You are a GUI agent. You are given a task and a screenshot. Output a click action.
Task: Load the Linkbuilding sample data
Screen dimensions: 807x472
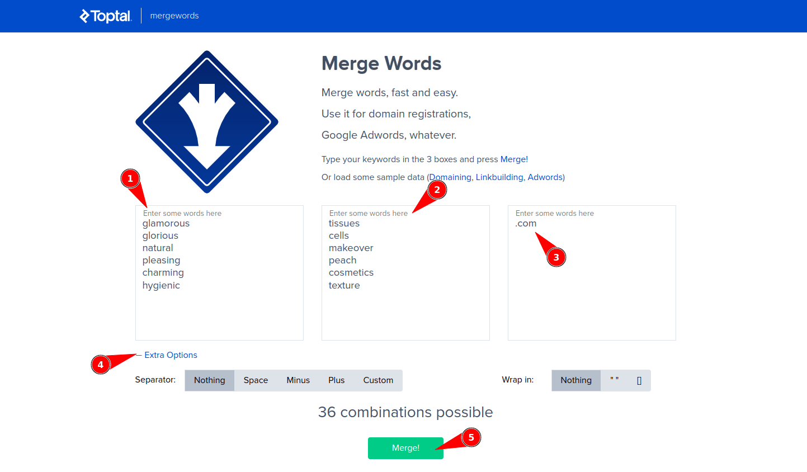(499, 177)
